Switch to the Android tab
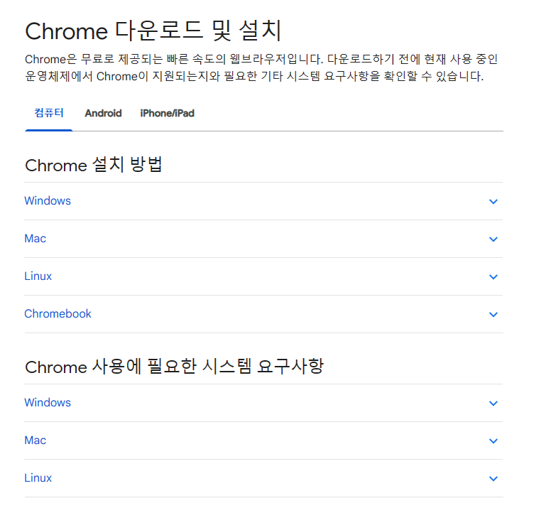 [103, 113]
